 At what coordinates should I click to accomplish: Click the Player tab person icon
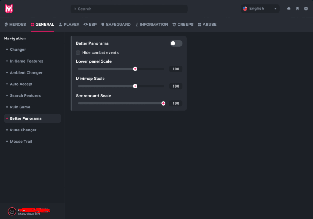61,25
